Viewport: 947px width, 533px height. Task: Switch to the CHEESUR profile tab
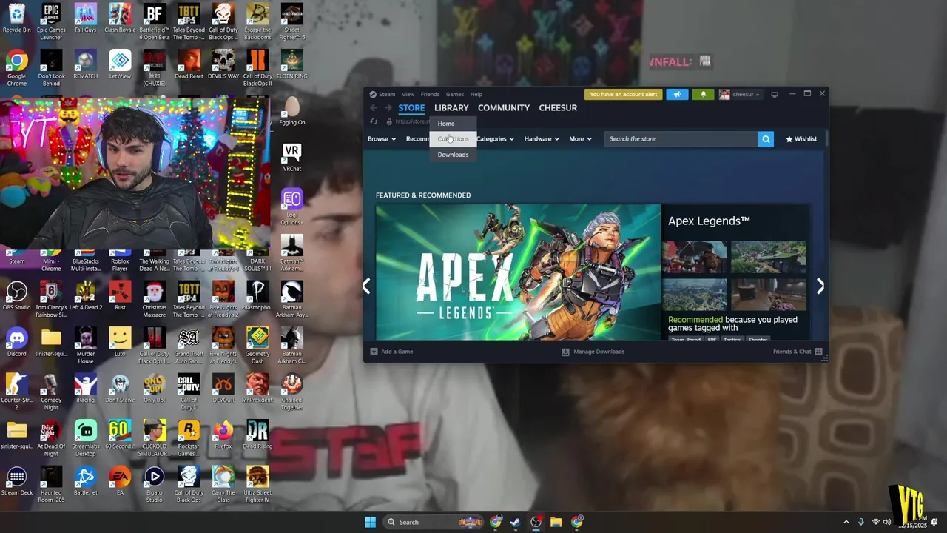pos(558,108)
